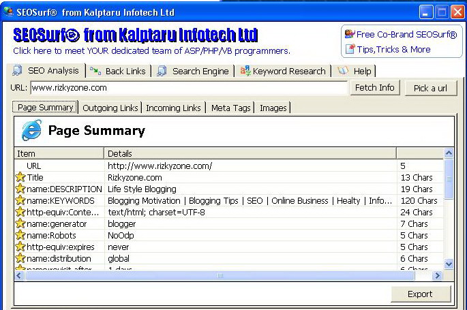Screen dimensions: 467x310
Task: Show the Incoming Links sub-tab
Action: (x=173, y=108)
